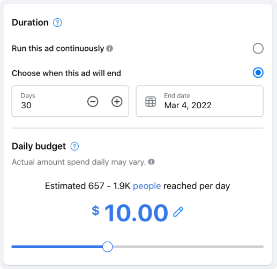
Task: Click the info icon after 'may vary'
Action: click(151, 162)
